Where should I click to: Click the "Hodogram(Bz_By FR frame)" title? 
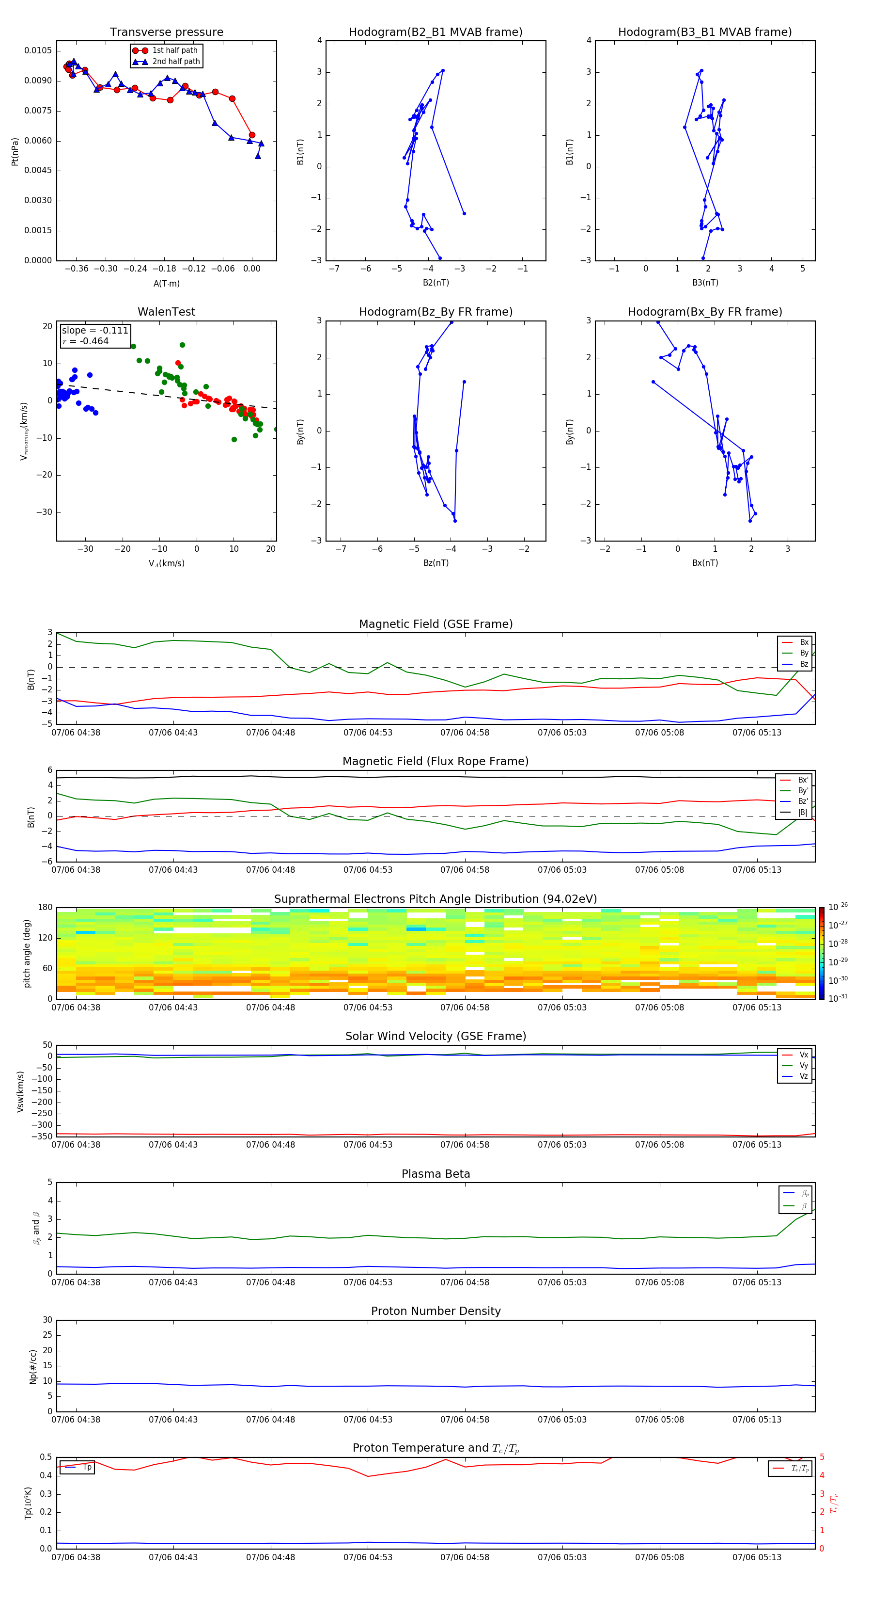[x=436, y=312]
